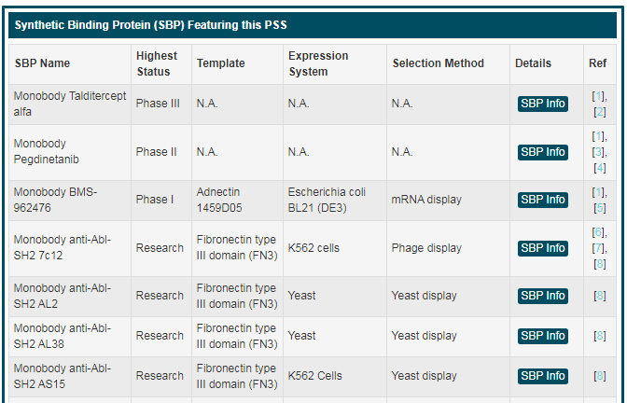This screenshot has height=403, width=627.
Task: Click reference [1] in BMS-962476 row
Action: click(599, 192)
